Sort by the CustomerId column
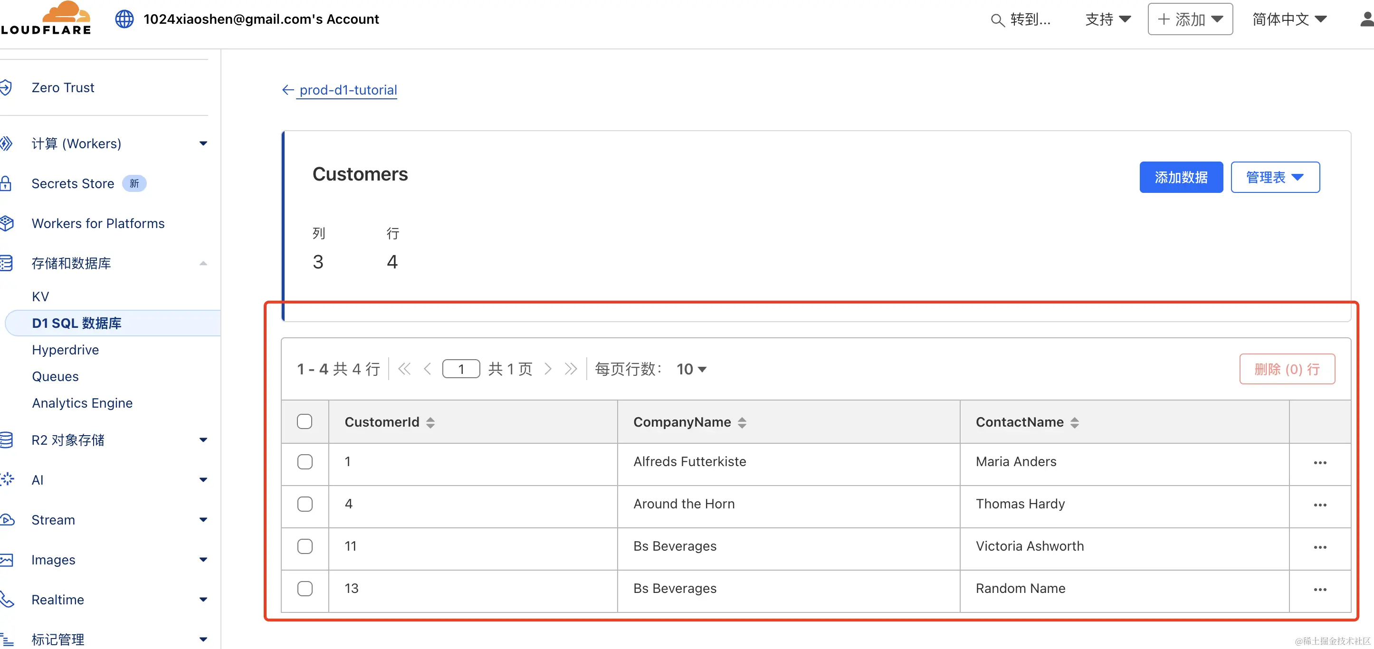 click(x=430, y=422)
